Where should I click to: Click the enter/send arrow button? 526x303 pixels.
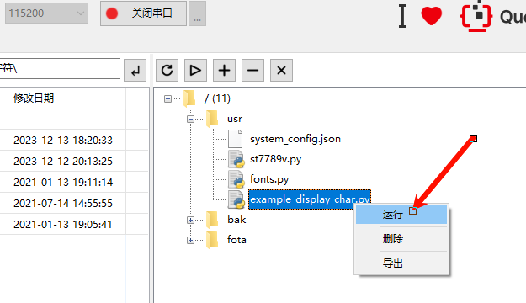click(x=135, y=71)
